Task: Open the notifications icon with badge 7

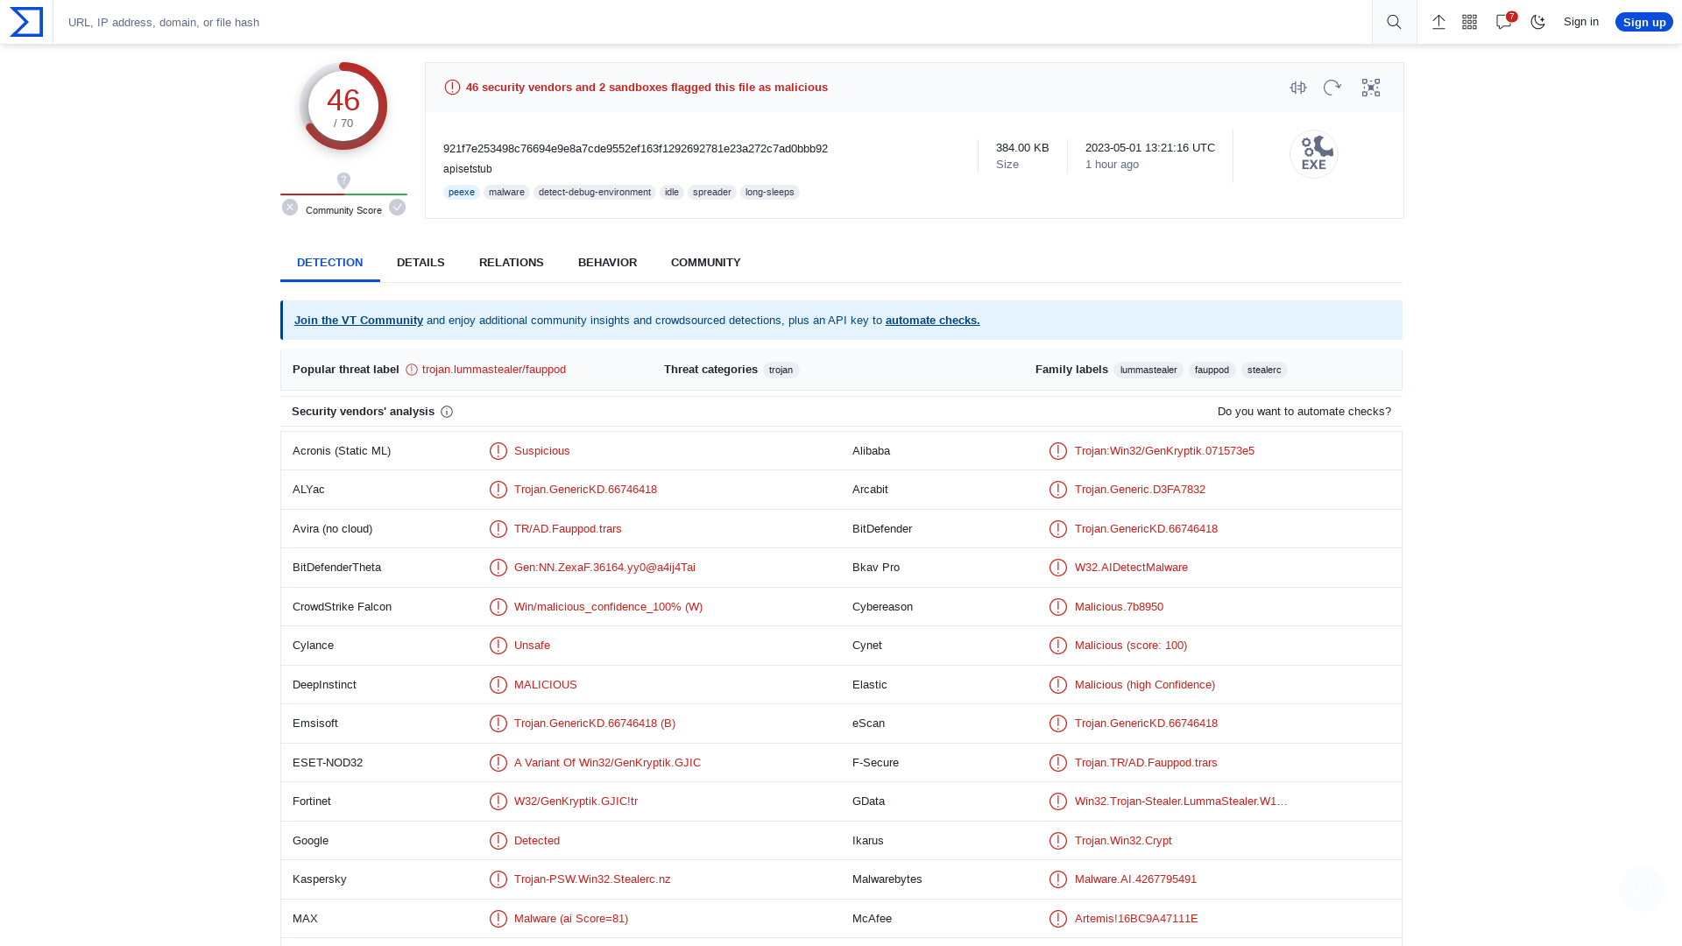Action: coord(1505,21)
